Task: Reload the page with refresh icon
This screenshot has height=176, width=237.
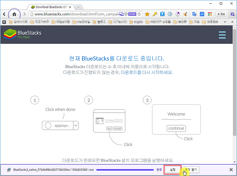Action: coord(139,14)
